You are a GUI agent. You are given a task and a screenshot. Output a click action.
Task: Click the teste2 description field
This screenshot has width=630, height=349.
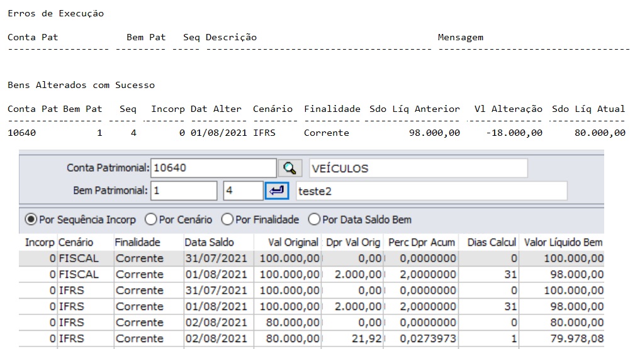click(x=432, y=191)
